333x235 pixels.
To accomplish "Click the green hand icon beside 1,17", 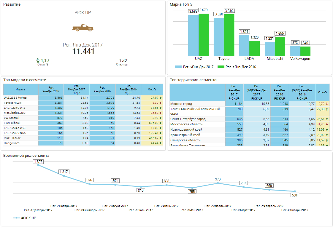I will [x=38, y=60].
